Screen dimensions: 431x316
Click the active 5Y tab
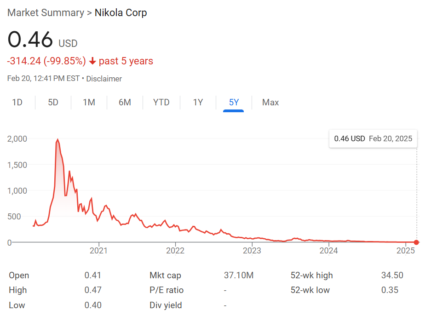point(234,102)
